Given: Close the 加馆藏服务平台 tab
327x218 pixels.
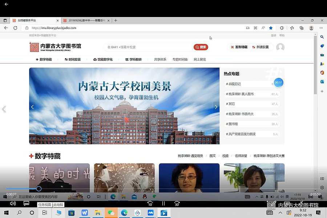Looking at the screenshot, I should tap(57, 20).
